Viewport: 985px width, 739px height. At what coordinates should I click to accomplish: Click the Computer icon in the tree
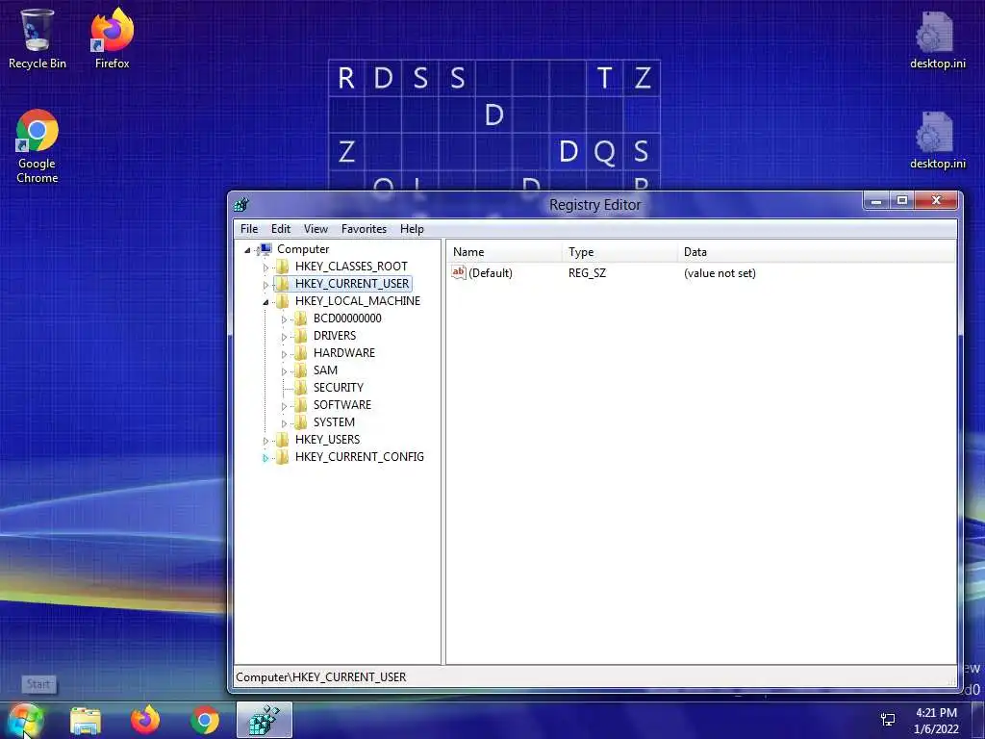coord(265,249)
